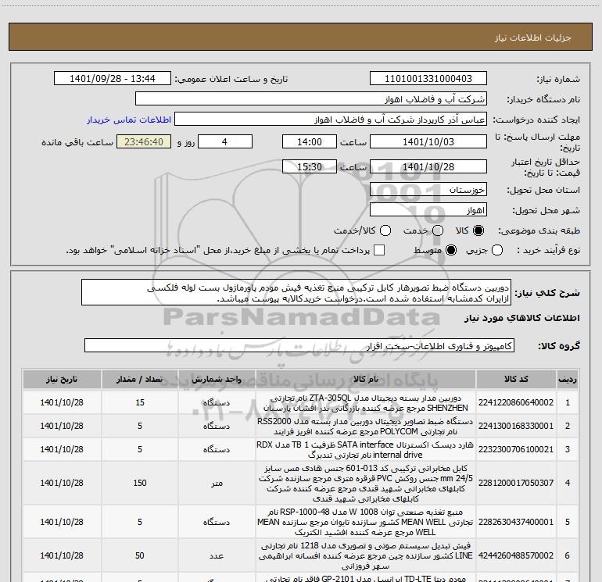Click item code 2282630437400001
Image resolution: width=602 pixels, height=582 pixels.
click(516, 522)
